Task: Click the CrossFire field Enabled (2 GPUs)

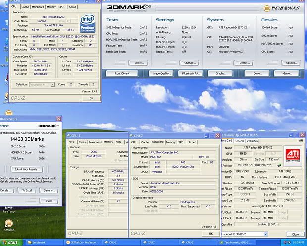Action: [268, 224]
